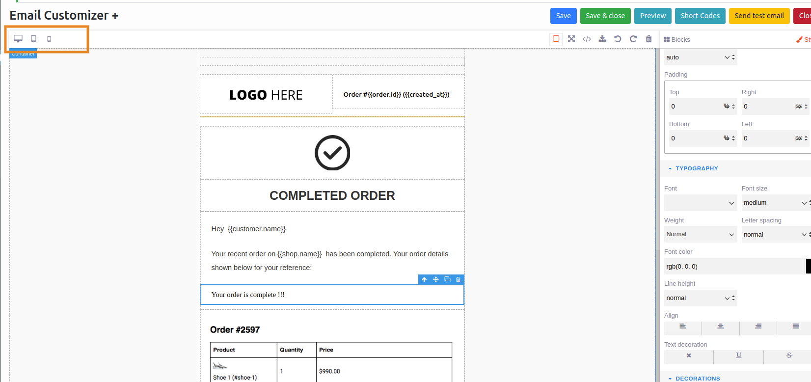Viewport: 811px width, 382px height.
Task: Click Send test email
Action: point(759,16)
